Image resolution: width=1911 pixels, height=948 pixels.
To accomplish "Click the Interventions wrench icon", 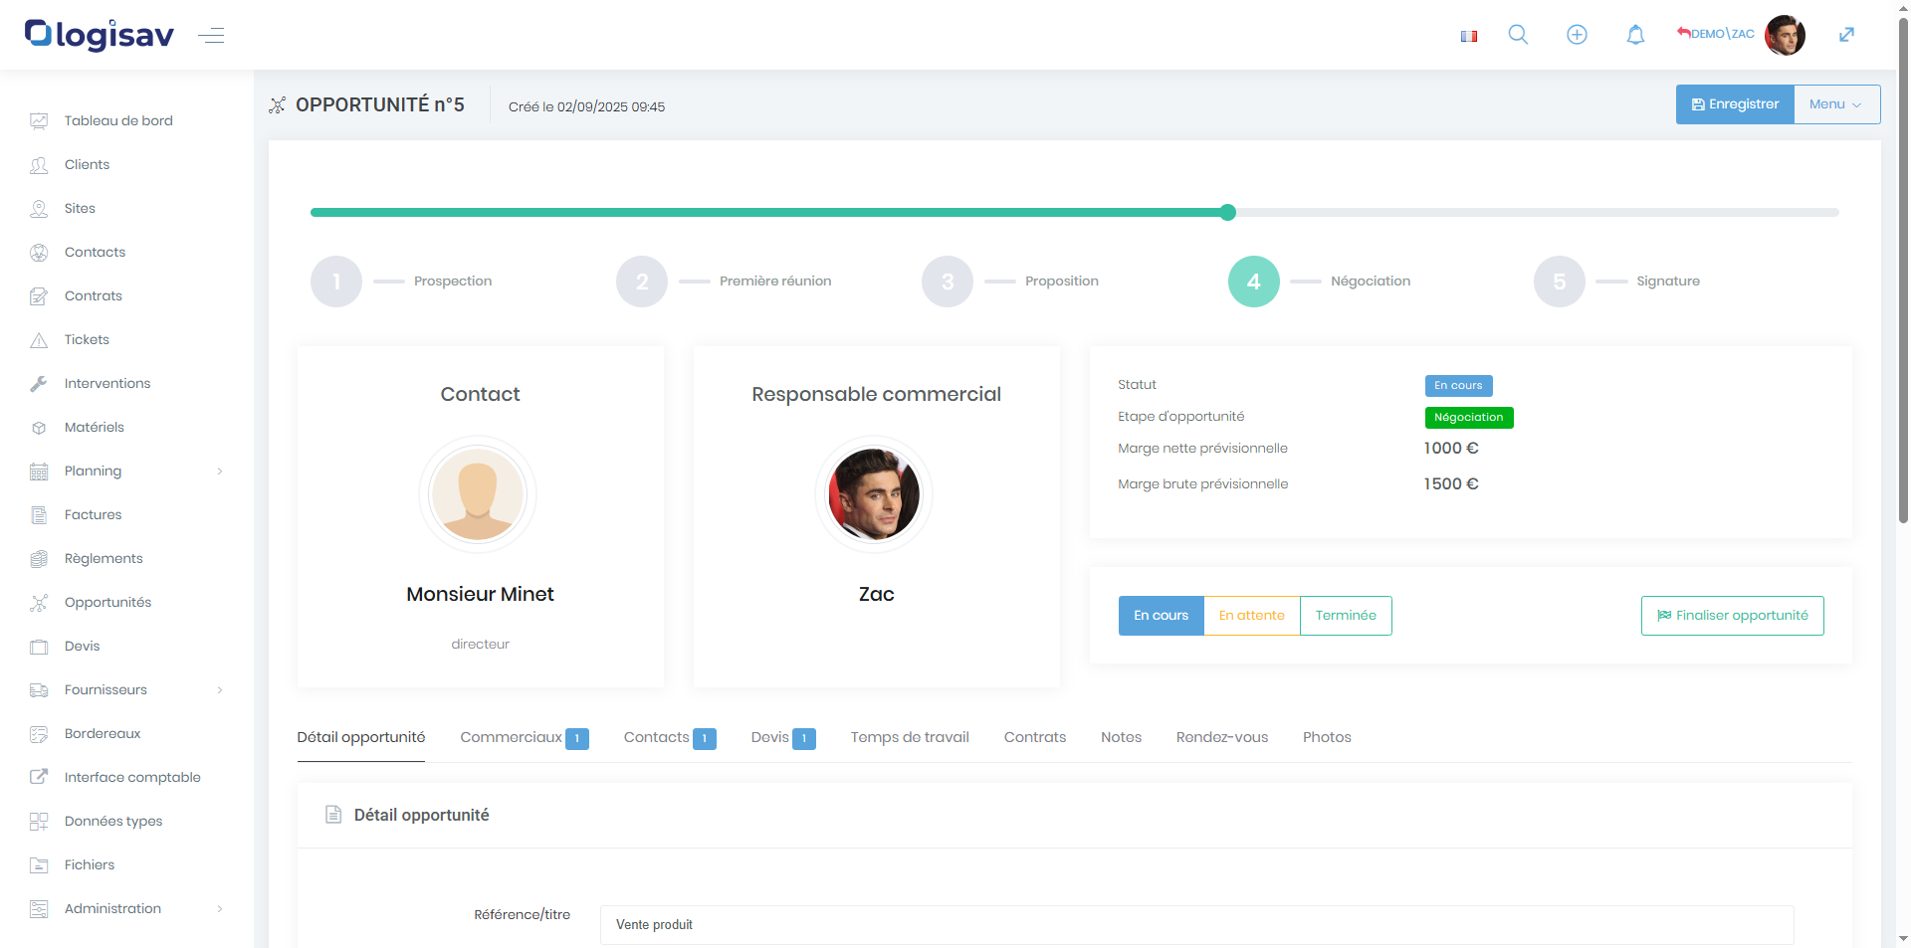I will coord(39,384).
